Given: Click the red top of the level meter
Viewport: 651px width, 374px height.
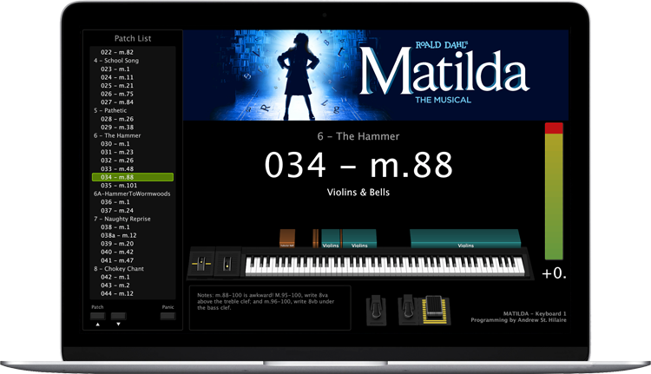Looking at the screenshot, I should [x=554, y=128].
